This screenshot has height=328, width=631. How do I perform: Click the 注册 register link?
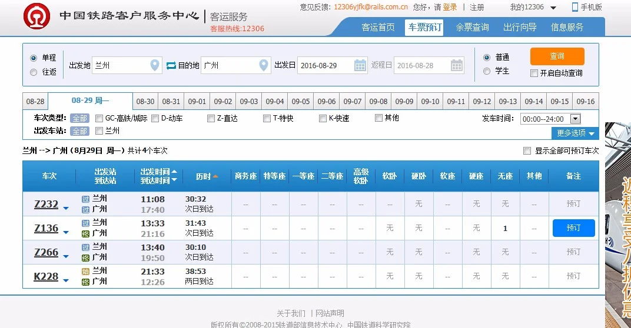477,7
